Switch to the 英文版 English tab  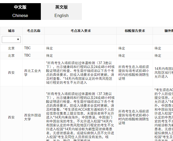point(62,12)
